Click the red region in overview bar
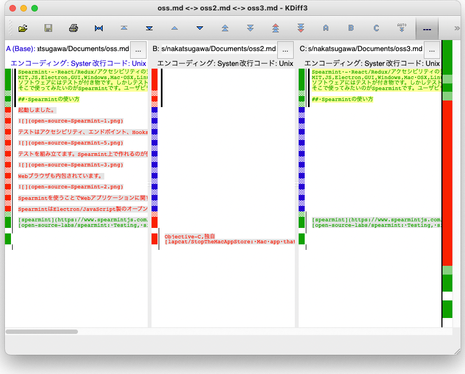Viewport: 465px width, 374px height. (x=447, y=181)
